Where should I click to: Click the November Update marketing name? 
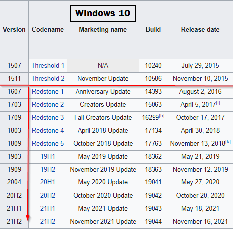point(103,78)
